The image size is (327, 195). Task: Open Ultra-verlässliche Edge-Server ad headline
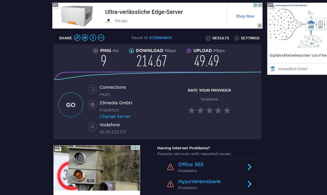[144, 12]
